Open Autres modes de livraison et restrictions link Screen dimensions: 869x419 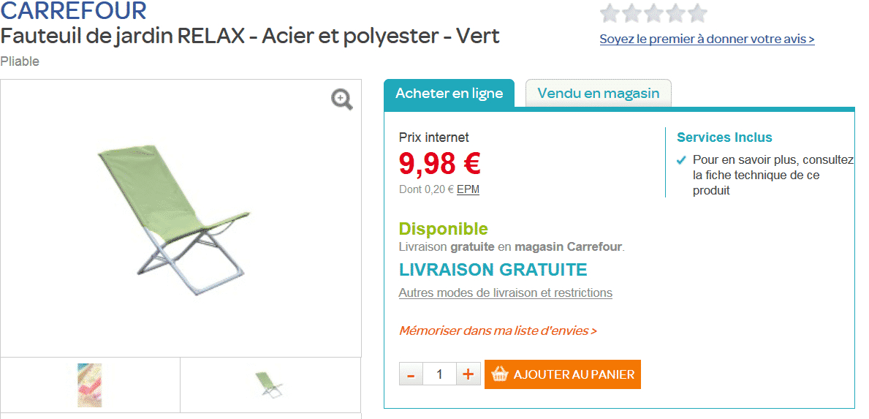coord(506,292)
